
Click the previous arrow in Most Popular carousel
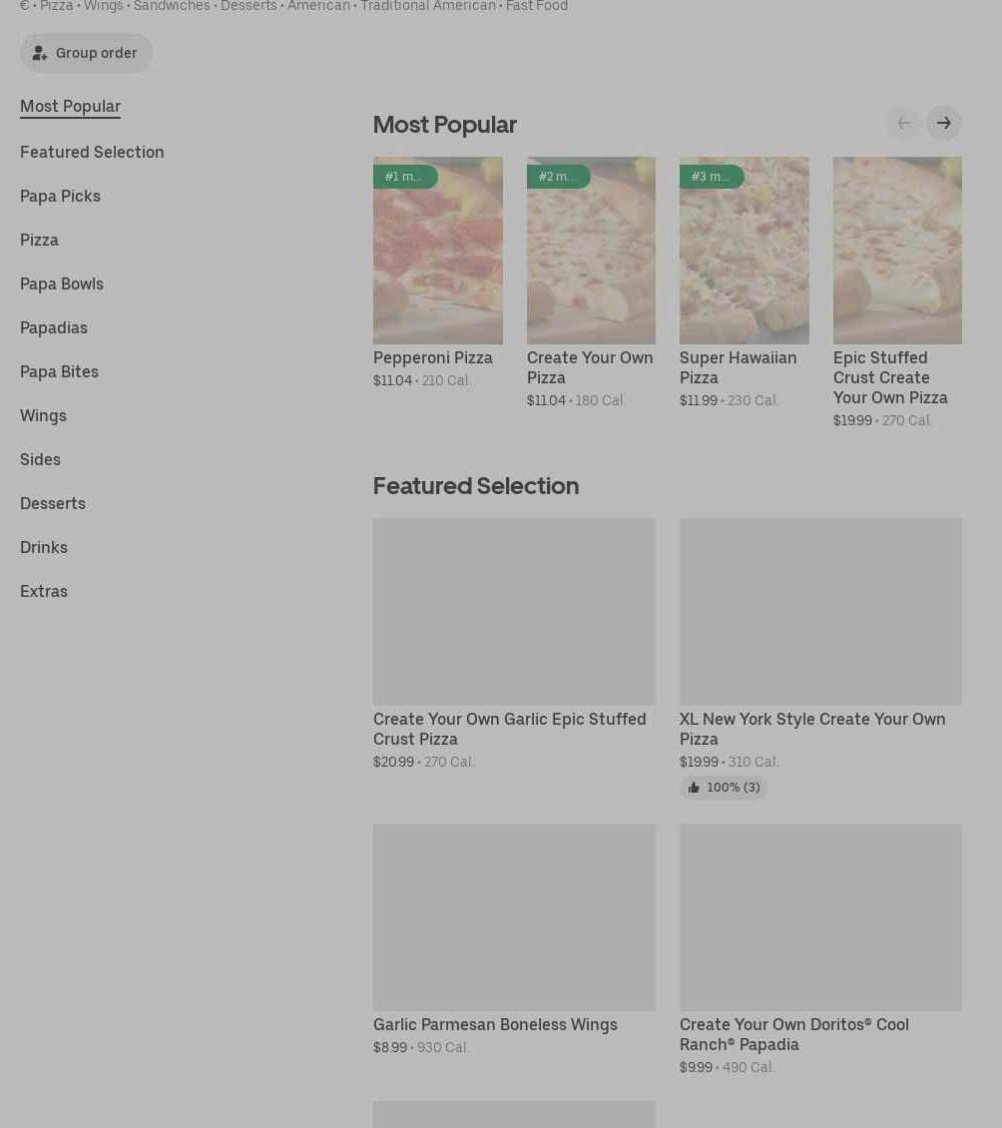tap(904, 123)
